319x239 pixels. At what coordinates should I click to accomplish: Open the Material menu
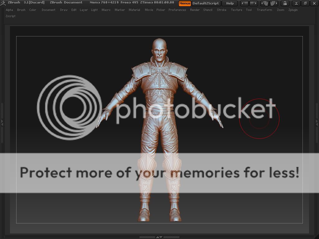click(x=134, y=10)
